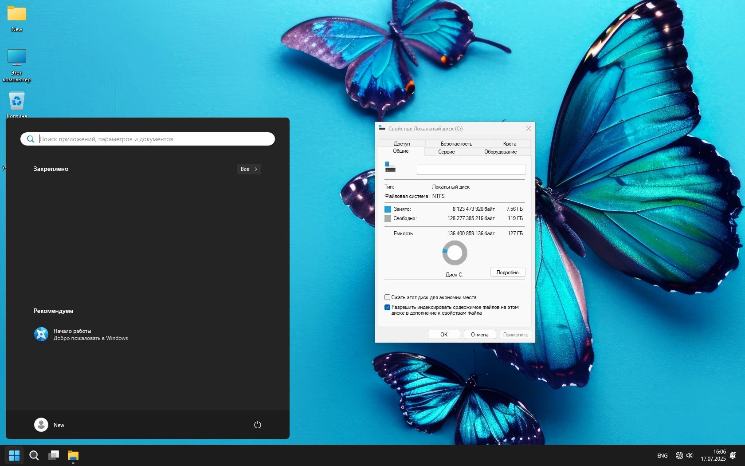Open Task View from the taskbar
745x466 pixels.
54,455
